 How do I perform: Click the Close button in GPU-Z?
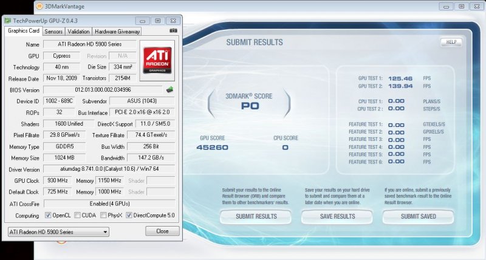click(x=162, y=231)
